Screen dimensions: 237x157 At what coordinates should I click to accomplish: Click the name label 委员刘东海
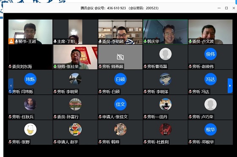(x=22, y=66)
